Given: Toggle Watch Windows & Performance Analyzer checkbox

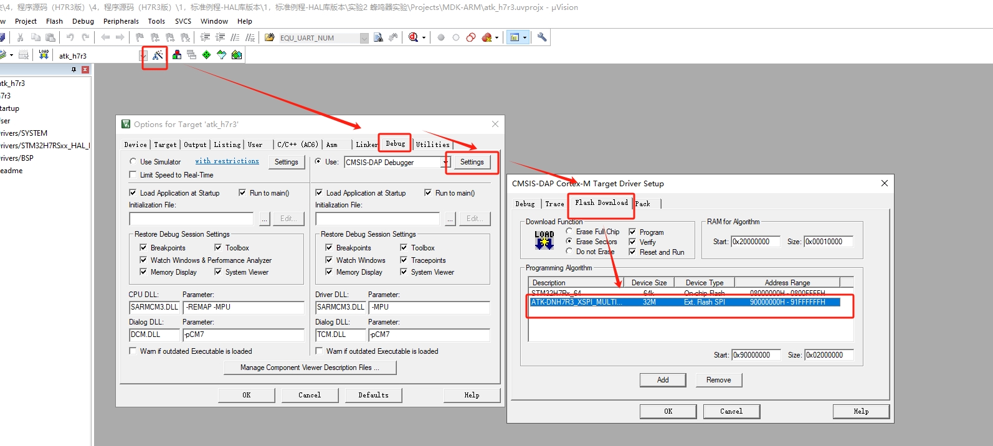Looking at the screenshot, I should (143, 260).
